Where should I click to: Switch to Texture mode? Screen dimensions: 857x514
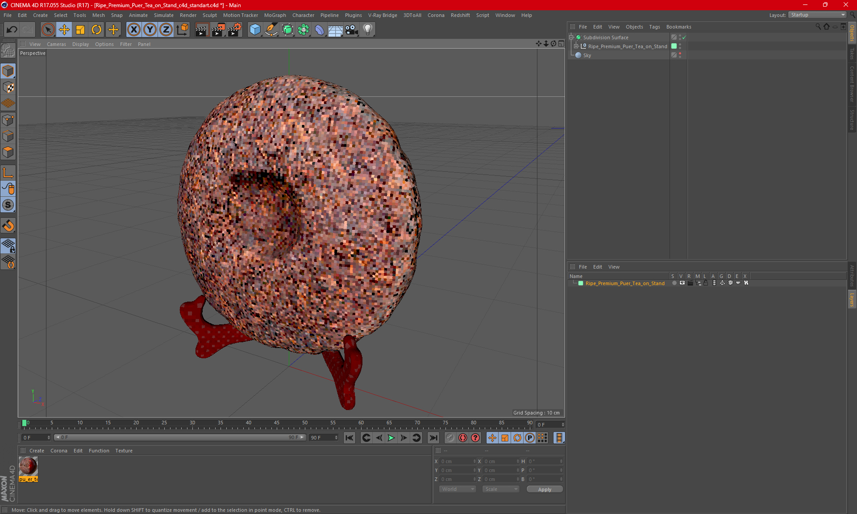pos(8,87)
